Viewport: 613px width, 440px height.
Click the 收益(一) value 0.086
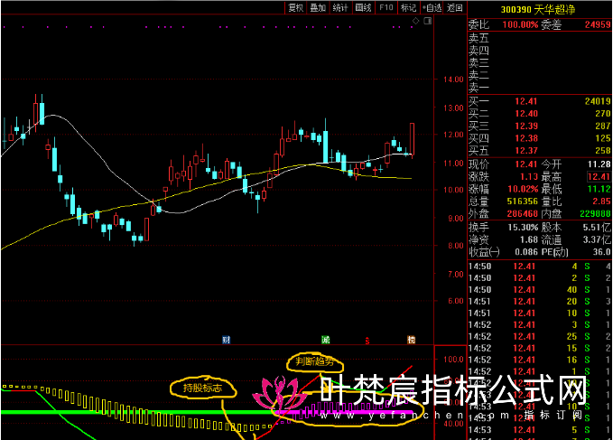[526, 252]
